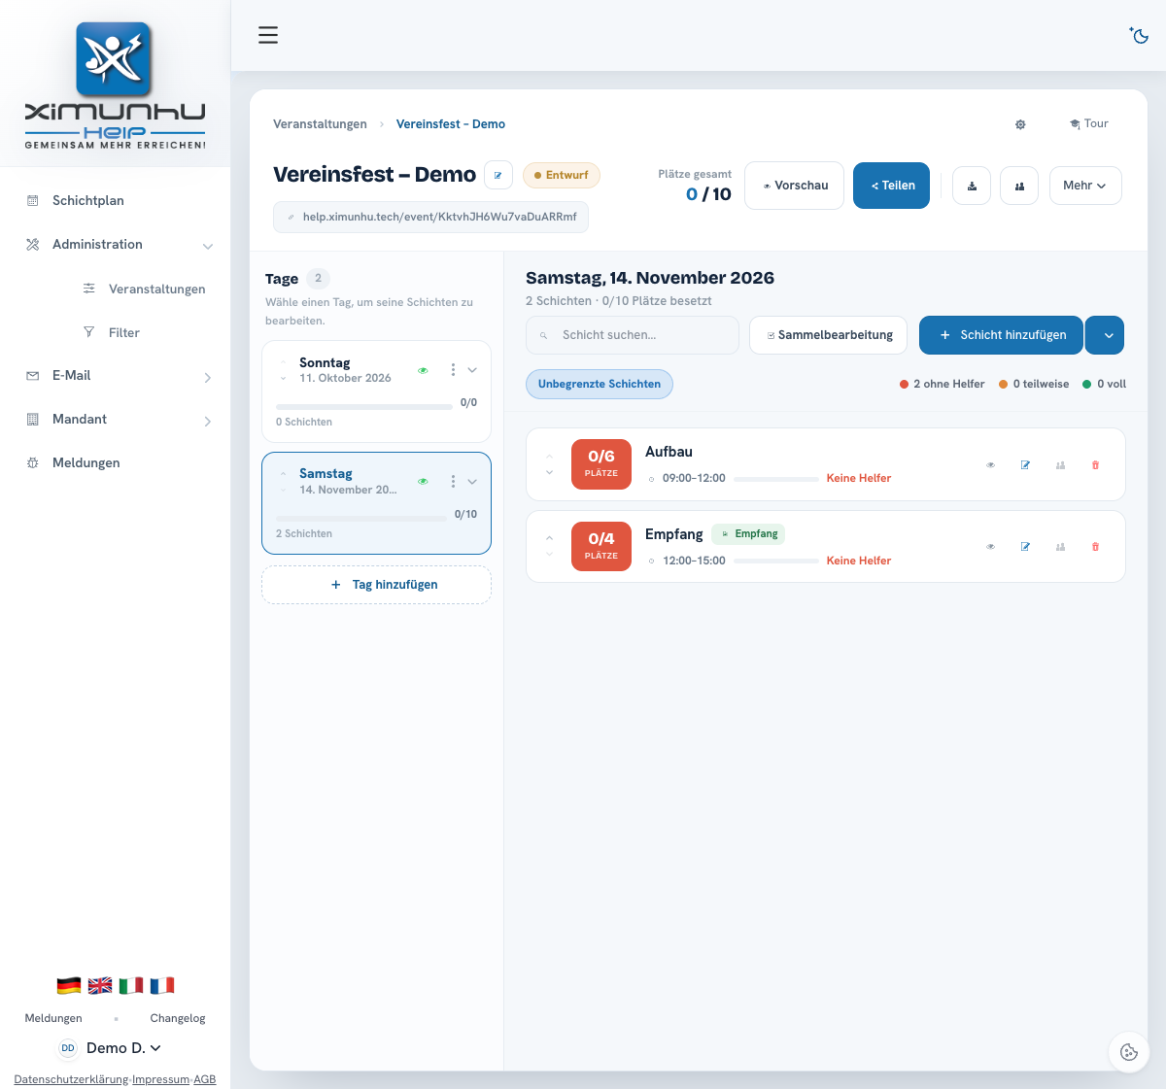This screenshot has width=1166, height=1089.
Task: Enable Sammelbearbeitung bulk editing
Action: pyautogui.click(x=828, y=335)
